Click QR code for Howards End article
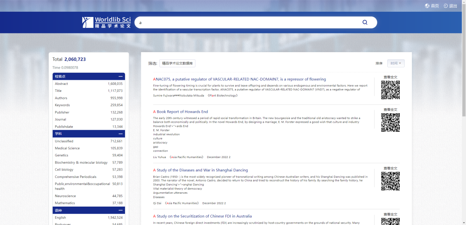Image resolution: width=466 pixels, height=225 pixels. click(x=390, y=122)
